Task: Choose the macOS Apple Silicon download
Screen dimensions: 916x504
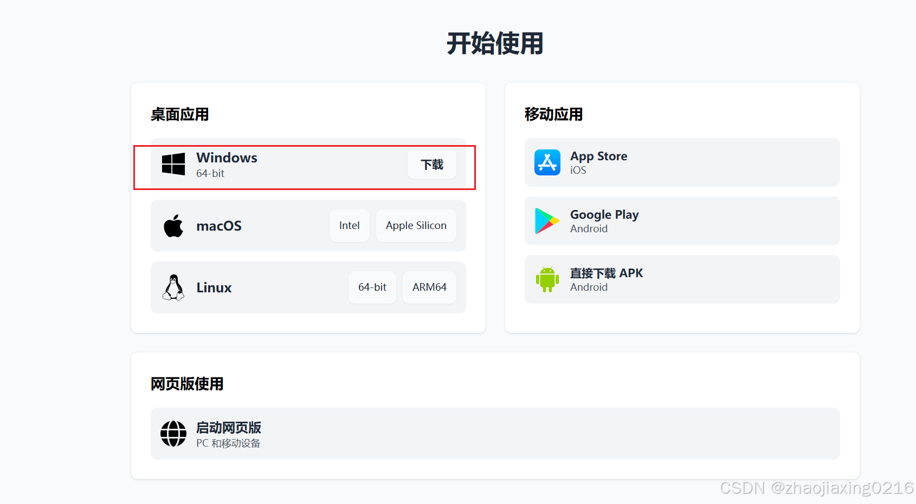Action: pos(416,226)
